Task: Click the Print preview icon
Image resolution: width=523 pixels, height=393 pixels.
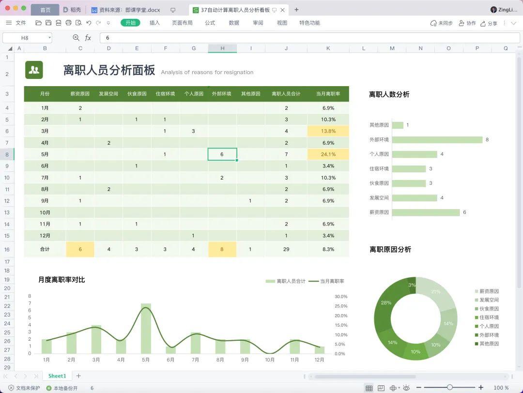Action: (78, 23)
